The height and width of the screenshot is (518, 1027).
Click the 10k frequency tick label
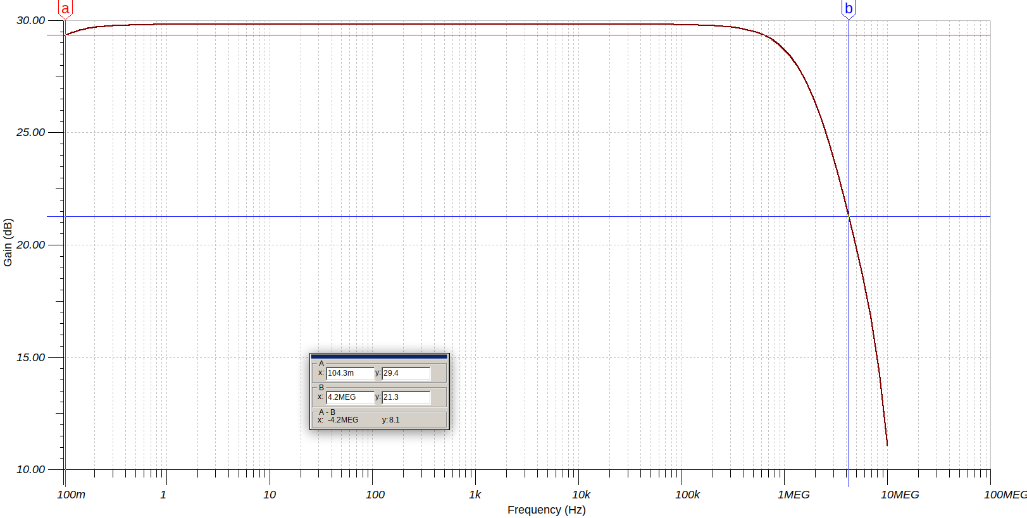coord(581,495)
